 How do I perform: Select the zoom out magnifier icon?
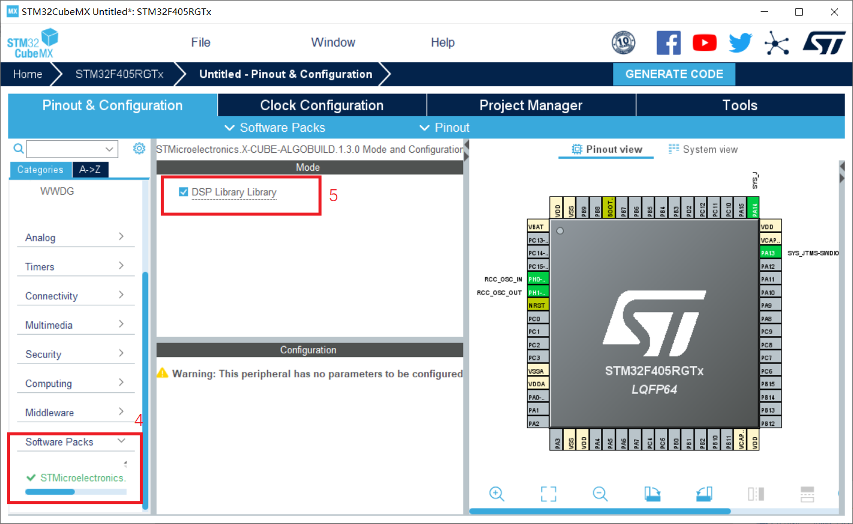[x=600, y=494]
